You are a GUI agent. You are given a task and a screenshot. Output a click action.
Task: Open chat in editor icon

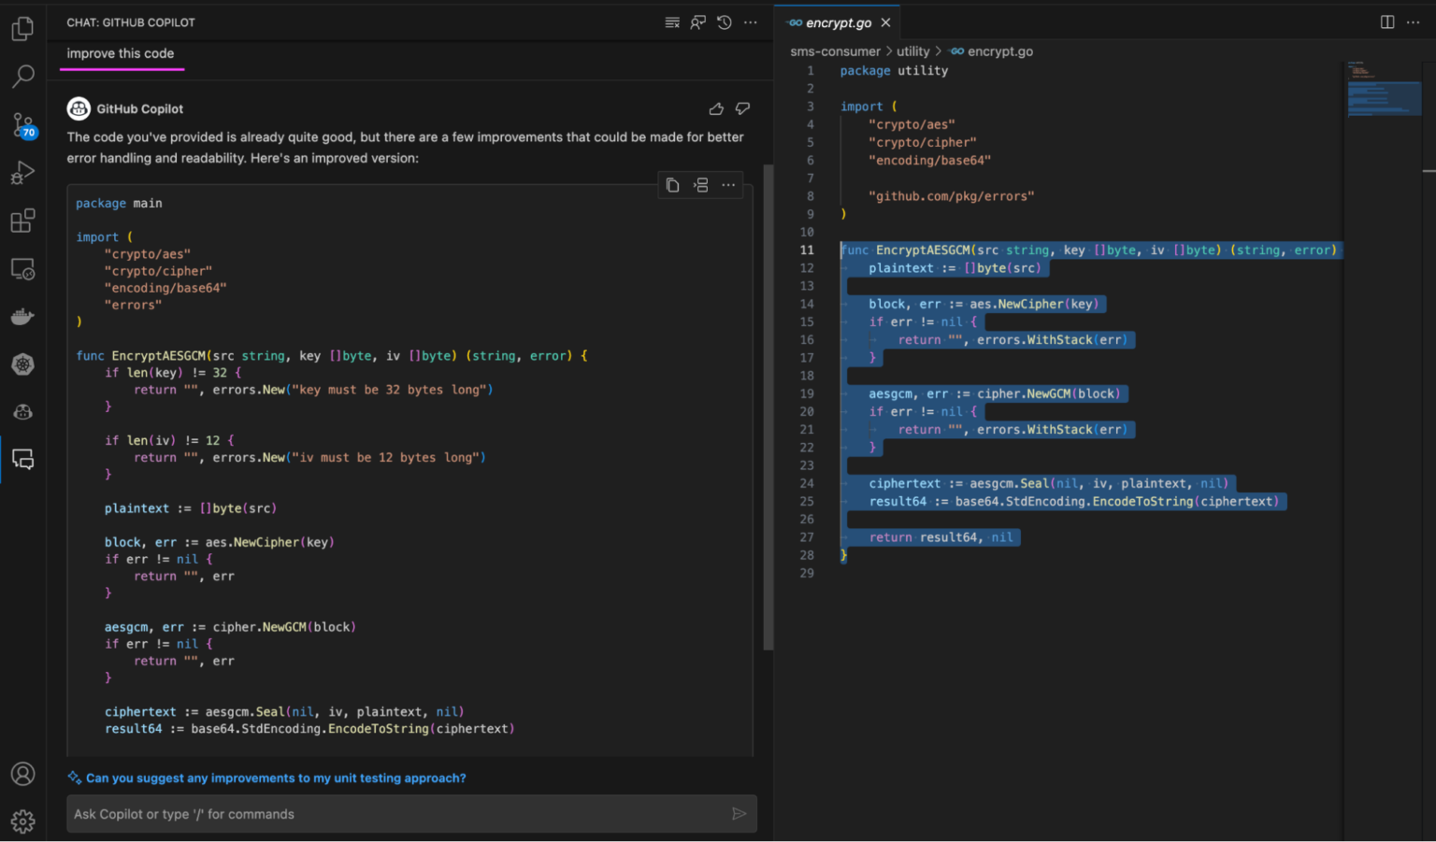pyautogui.click(x=698, y=22)
